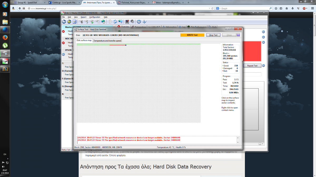The width and height of the screenshot is (316, 177).
Task: Click the yellow warning sign toolbar icon
Action: (x=69, y=22)
